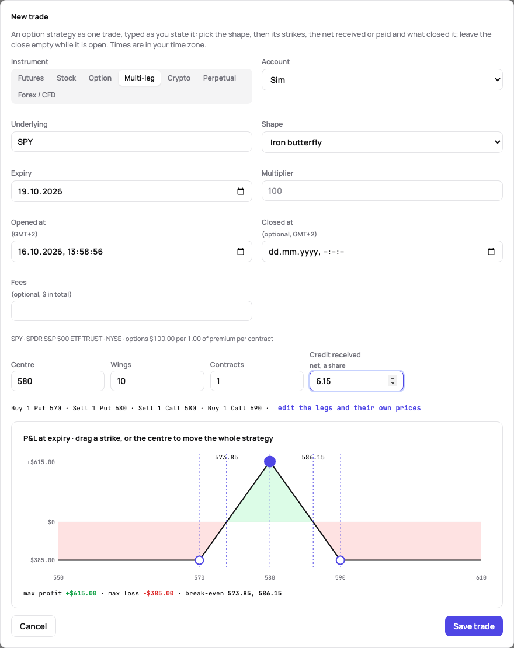Select the Multi-leg instrument tab
Viewport: 514px width, 648px height.
click(140, 78)
